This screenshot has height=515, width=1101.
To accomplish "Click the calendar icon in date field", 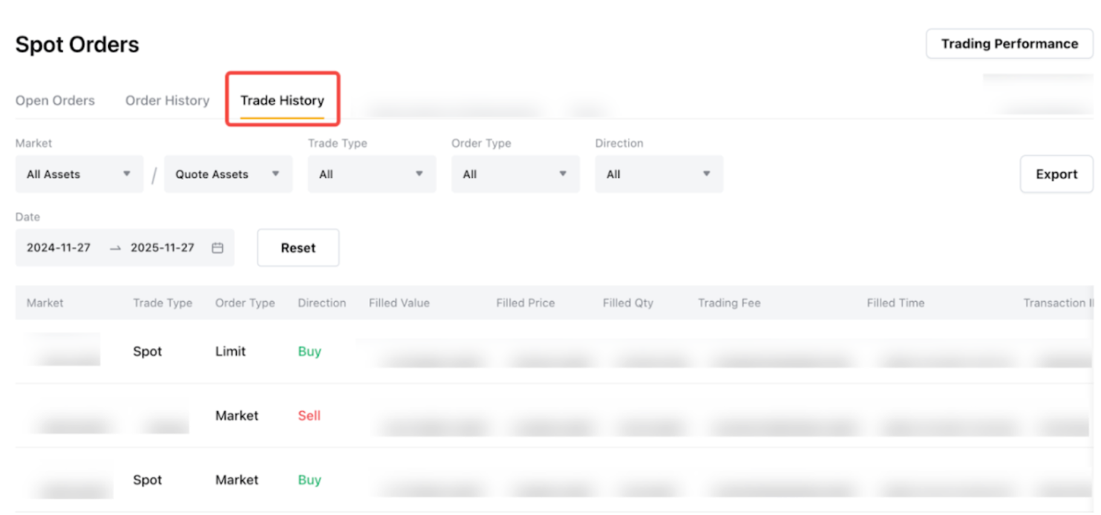I will (217, 248).
